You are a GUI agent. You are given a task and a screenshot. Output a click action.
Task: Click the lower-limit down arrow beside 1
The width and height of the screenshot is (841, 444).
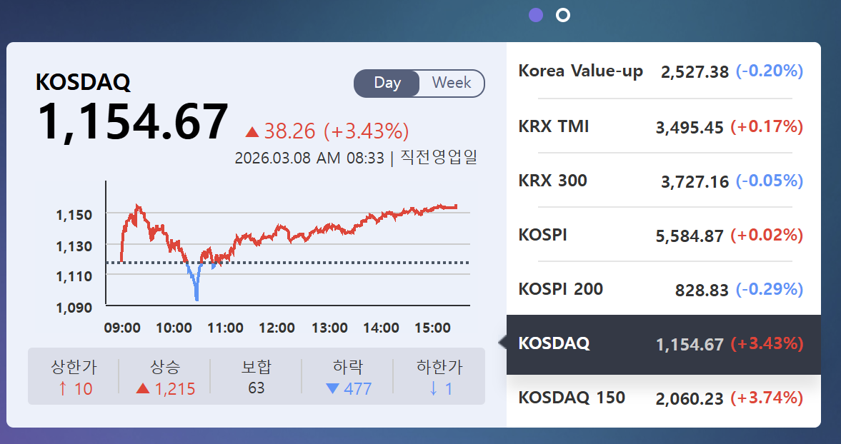[x=434, y=388]
